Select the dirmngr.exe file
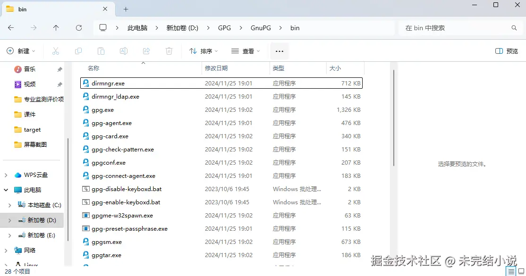The width and height of the screenshot is (526, 276). click(221, 83)
